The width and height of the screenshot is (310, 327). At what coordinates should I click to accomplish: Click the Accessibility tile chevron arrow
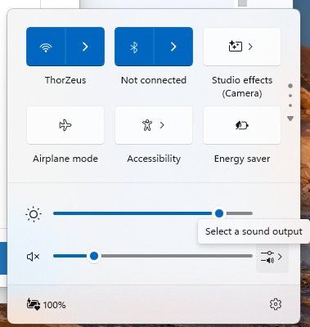point(162,125)
